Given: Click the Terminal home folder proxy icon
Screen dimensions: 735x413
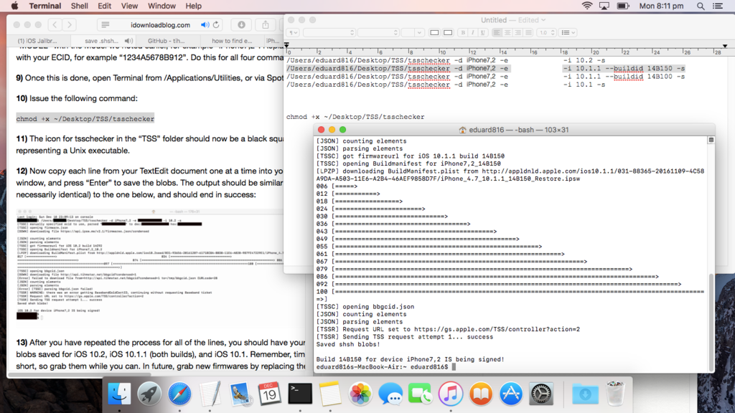Looking at the screenshot, I should click(462, 130).
